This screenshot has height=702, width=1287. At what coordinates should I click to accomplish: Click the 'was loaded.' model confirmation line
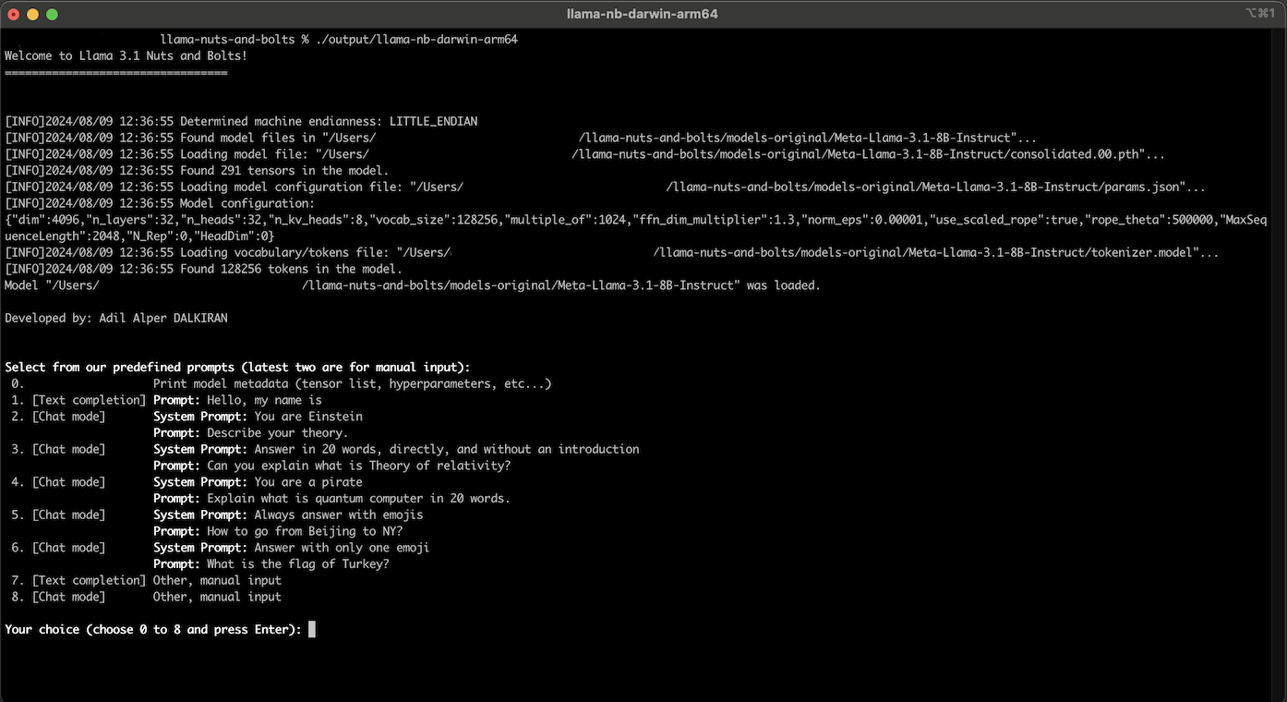[413, 285]
